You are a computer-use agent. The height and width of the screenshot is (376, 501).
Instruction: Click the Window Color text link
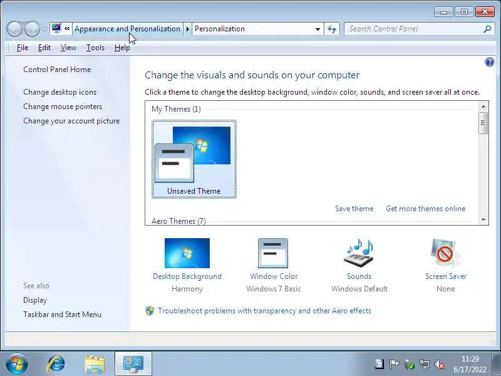[274, 276]
